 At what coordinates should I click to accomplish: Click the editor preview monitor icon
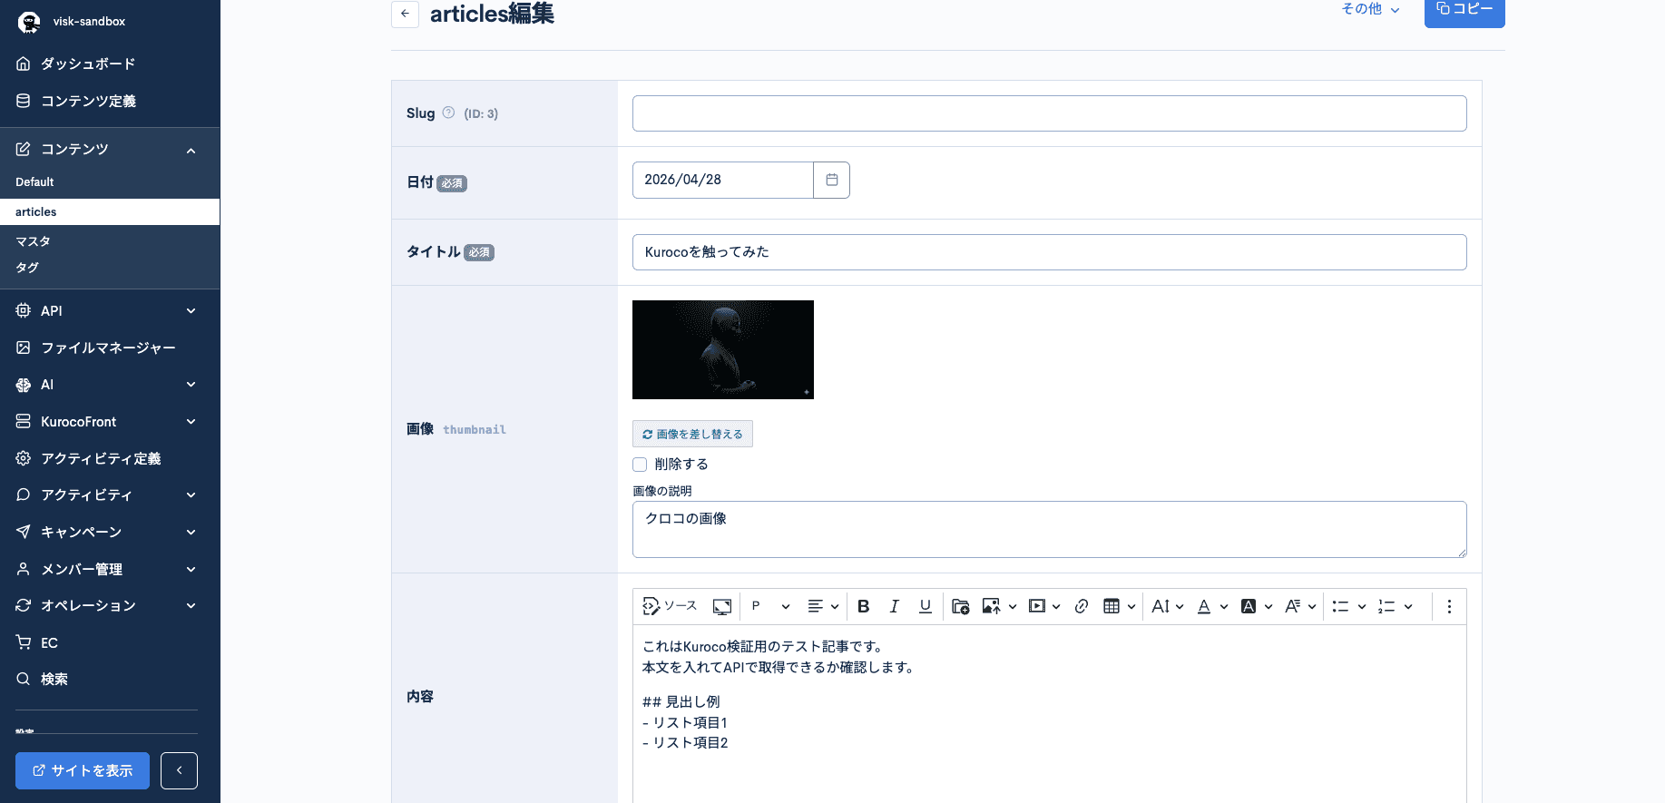[x=722, y=606]
